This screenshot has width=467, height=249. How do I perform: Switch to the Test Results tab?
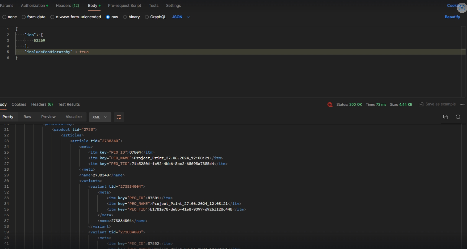[x=69, y=105]
